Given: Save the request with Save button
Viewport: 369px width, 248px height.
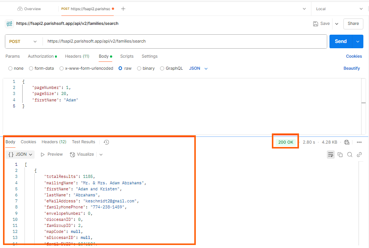Looking at the screenshot, I should point(321,23).
